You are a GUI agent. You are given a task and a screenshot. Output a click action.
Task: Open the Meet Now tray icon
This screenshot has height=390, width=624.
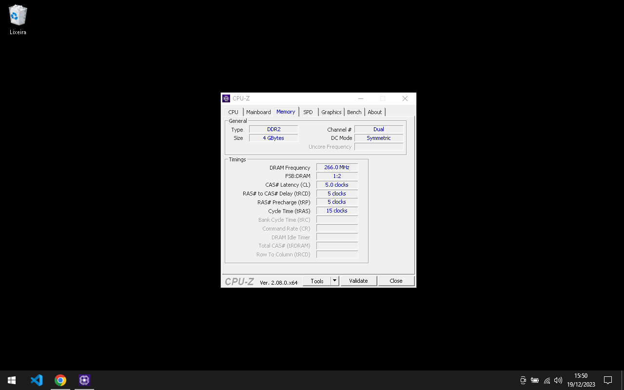(523, 380)
